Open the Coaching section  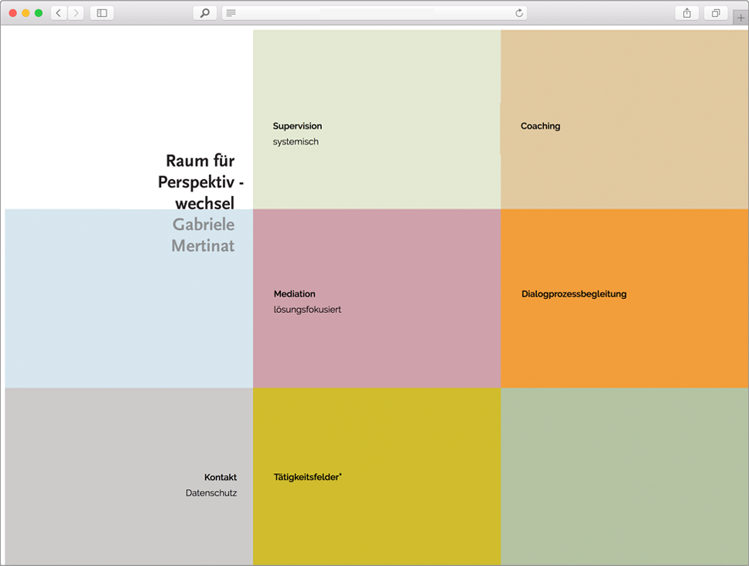tap(540, 126)
